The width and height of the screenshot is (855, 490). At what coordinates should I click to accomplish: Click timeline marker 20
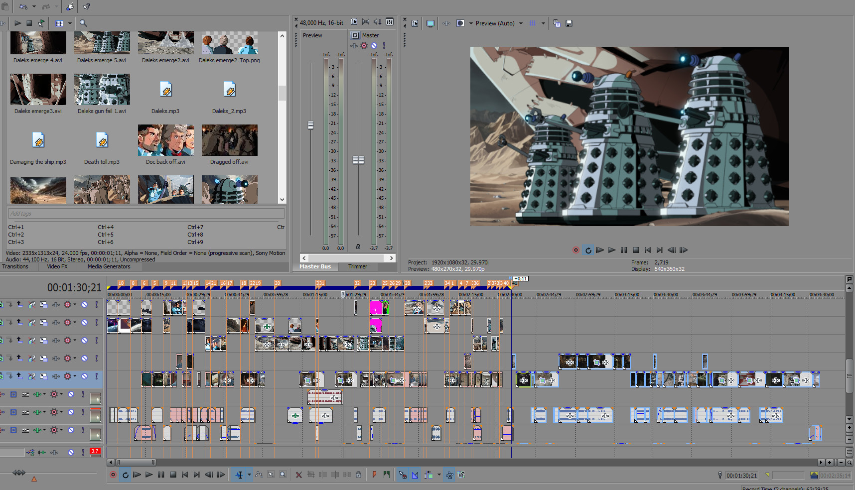coord(278,283)
